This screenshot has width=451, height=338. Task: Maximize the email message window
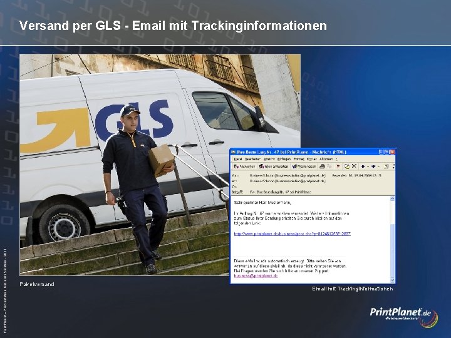386,152
